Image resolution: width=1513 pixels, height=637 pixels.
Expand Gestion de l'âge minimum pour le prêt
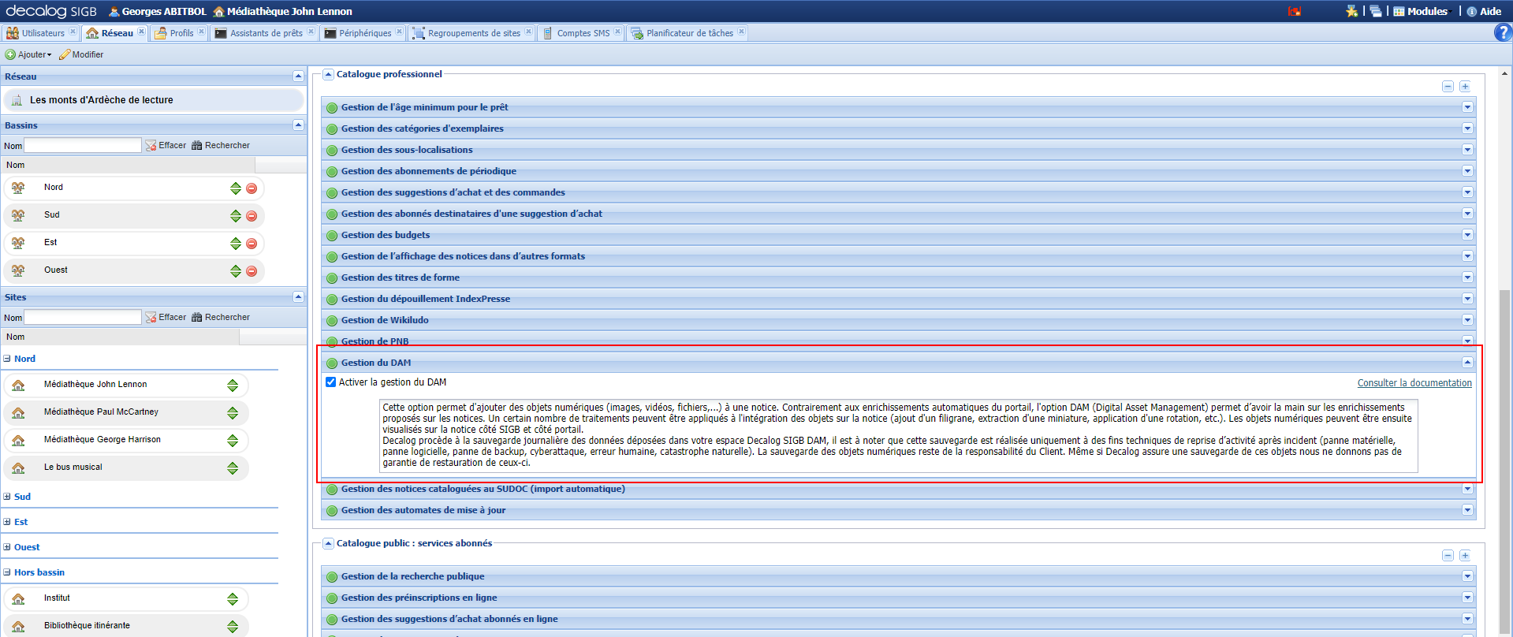(x=1467, y=107)
